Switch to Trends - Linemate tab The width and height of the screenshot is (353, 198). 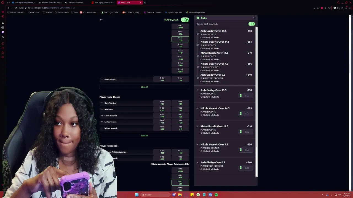pos(75,2)
